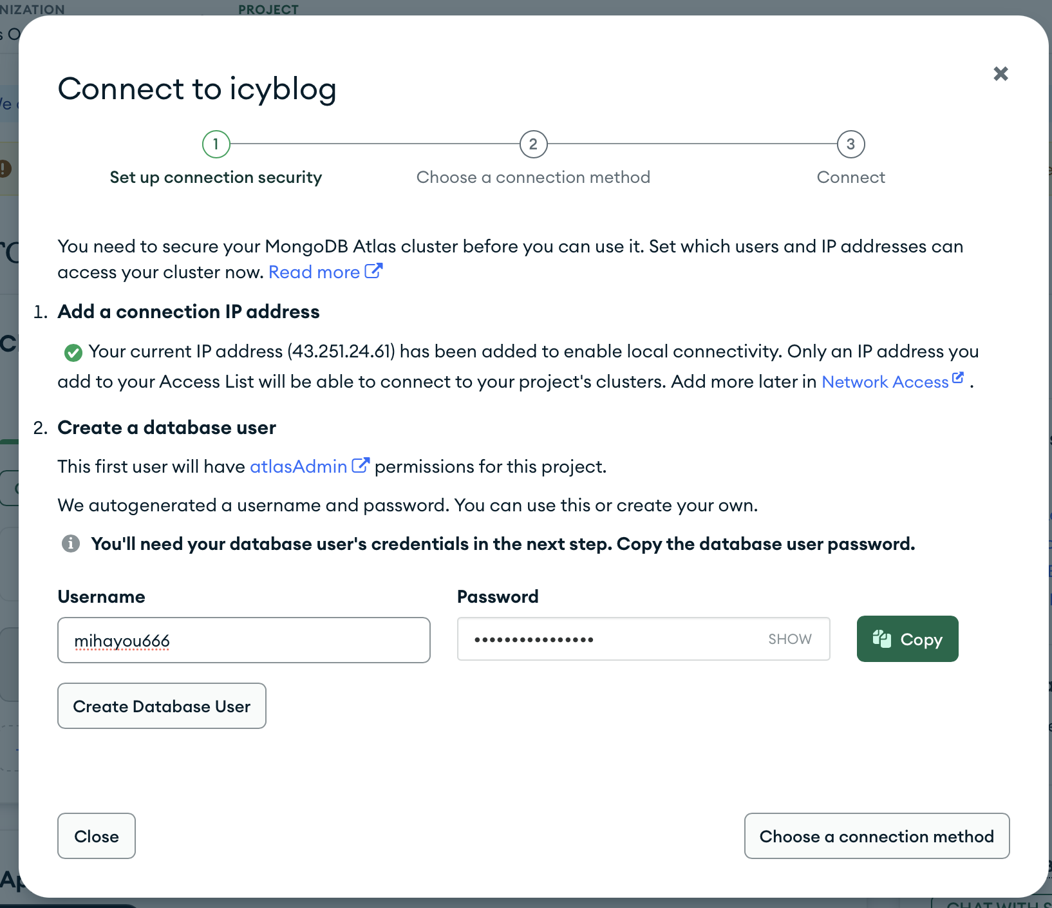Click the 'Add a connection IP address' heading

tap(189, 312)
